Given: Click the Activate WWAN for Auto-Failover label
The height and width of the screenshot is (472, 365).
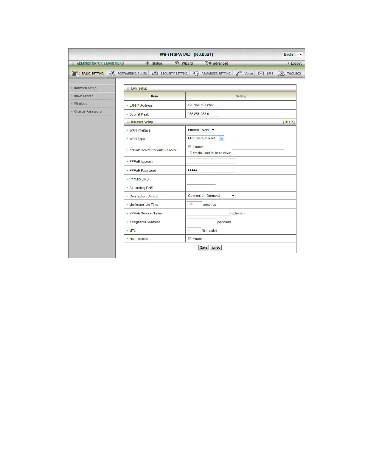Looking at the screenshot, I should [x=153, y=150].
